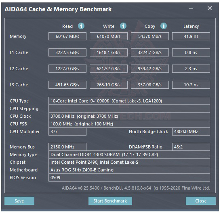The height and width of the screenshot is (215, 221).
Task: Click the L2 Cache row label
Action: point(19,69)
